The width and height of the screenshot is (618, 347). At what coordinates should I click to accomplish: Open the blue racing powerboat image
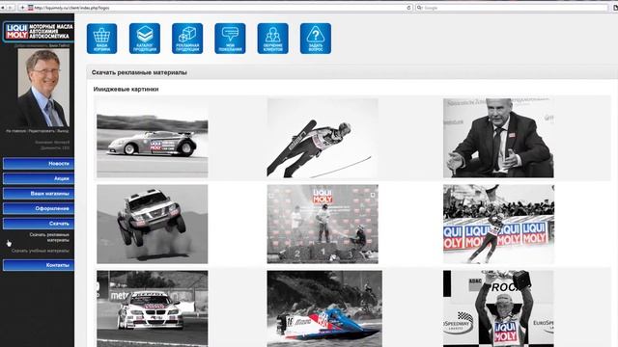[x=324, y=308]
